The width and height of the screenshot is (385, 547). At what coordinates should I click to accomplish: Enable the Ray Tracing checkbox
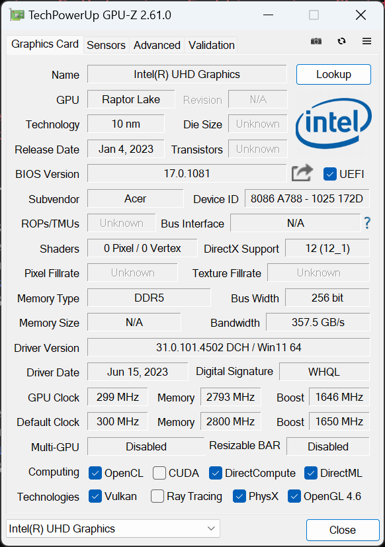pyautogui.click(x=157, y=496)
